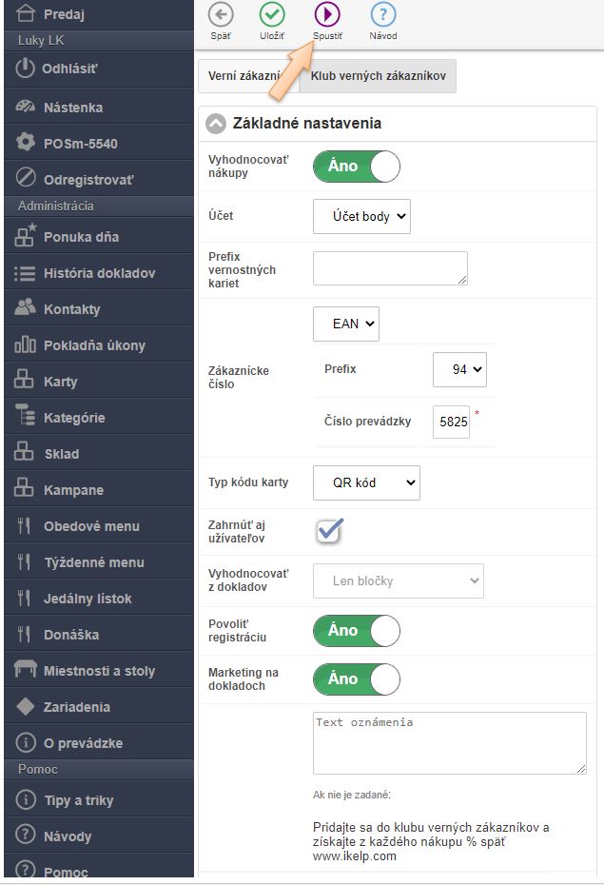Uncheck Zahrnúť aj užívateľov checkbox

(x=329, y=531)
